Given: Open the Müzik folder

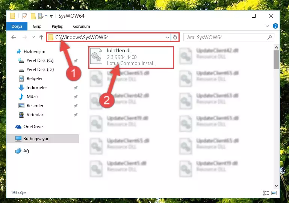Looking at the screenshot, I should [33, 97].
